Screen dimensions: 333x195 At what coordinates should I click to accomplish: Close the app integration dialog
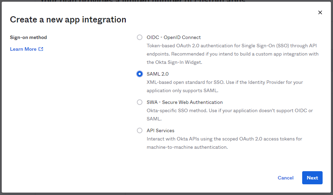tap(320, 12)
